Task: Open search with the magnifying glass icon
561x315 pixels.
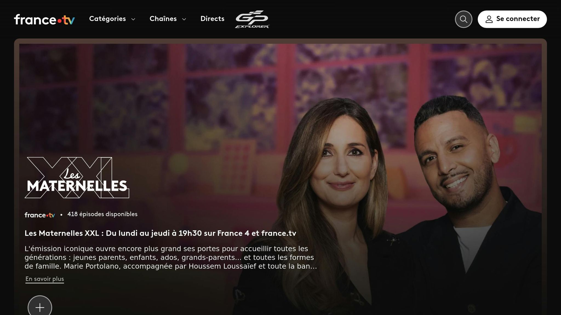Action: 463,19
